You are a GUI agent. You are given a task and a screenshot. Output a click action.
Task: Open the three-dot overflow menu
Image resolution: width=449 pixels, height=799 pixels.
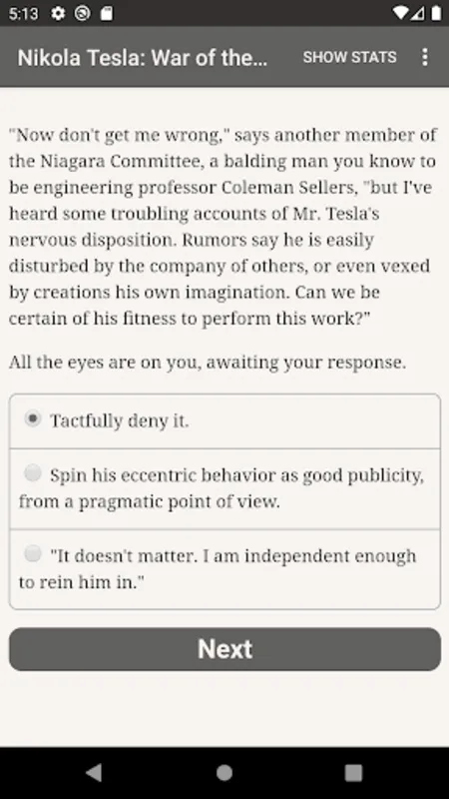[x=425, y=57]
